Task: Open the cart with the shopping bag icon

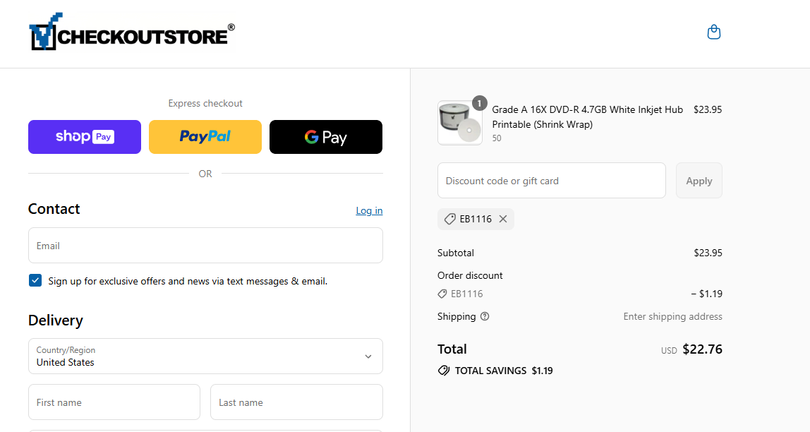Action: point(713,32)
